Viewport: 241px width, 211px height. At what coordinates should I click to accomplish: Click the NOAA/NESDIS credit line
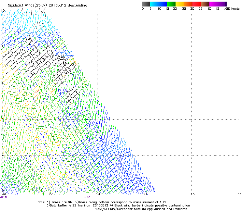click(141, 209)
